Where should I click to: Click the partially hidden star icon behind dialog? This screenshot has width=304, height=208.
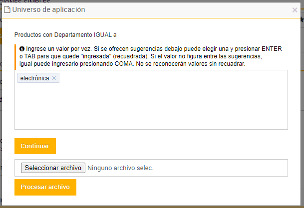click(302, 20)
